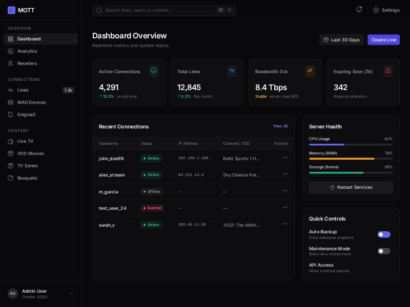
Task: Click the Total Lines swap-arrows icon
Action: (232, 71)
